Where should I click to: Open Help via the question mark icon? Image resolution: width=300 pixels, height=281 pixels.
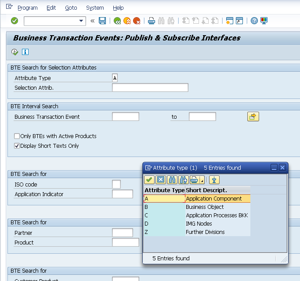pyautogui.click(x=254, y=21)
